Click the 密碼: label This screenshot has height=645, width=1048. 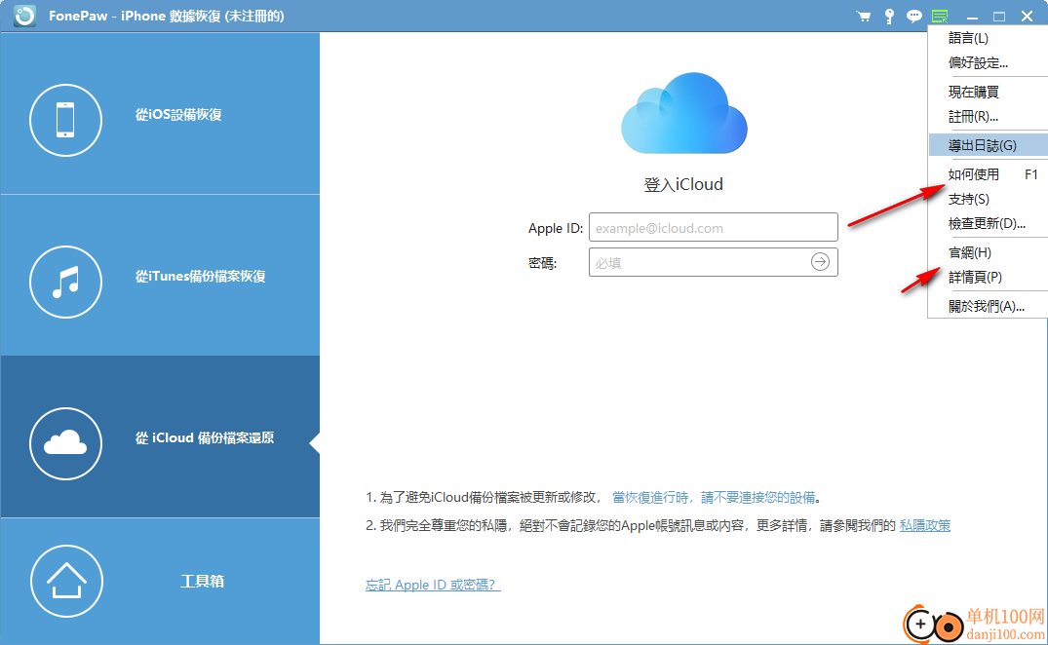pos(542,263)
